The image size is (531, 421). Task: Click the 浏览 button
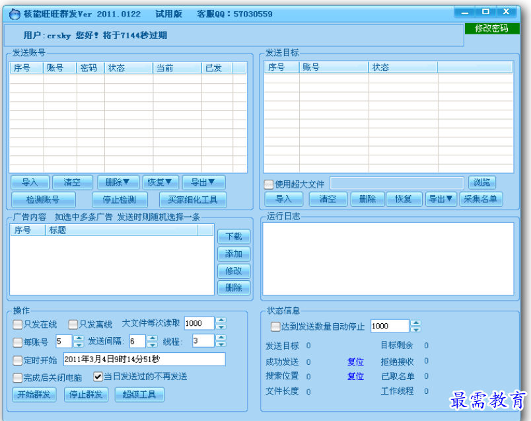pyautogui.click(x=482, y=182)
